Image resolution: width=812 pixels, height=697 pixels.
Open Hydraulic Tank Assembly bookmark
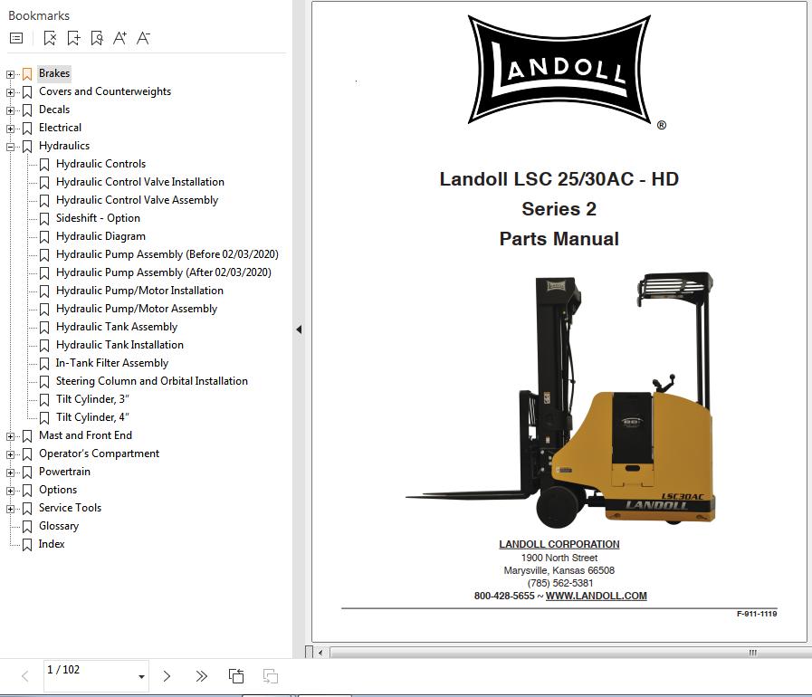[117, 328]
